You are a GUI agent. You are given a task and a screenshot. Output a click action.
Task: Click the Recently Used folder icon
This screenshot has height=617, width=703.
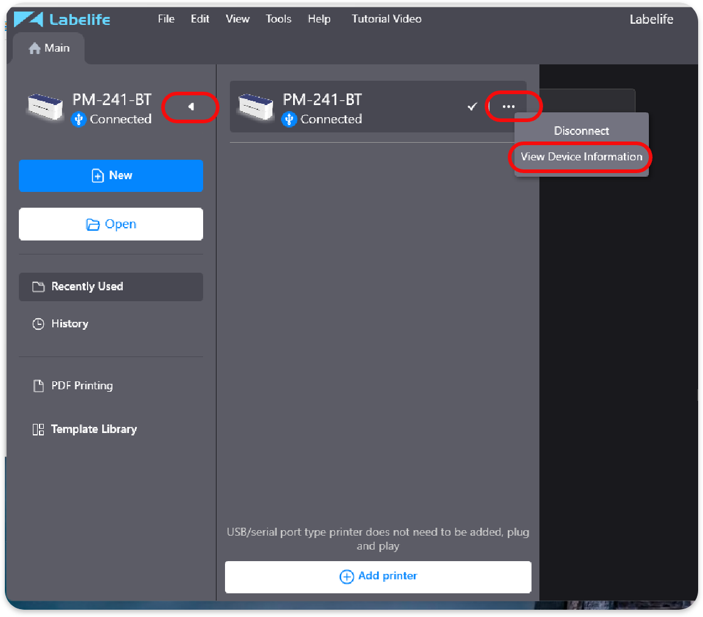click(38, 287)
